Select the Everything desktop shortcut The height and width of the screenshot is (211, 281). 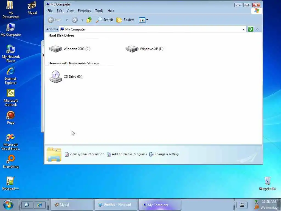point(11,162)
